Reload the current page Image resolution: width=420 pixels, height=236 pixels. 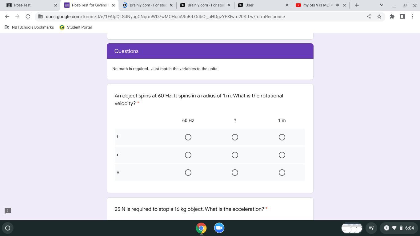(x=28, y=17)
